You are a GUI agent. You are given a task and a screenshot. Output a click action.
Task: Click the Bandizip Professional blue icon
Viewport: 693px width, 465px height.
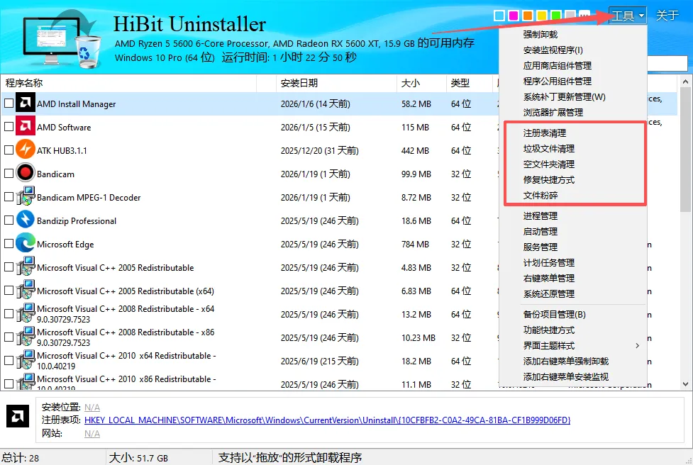coord(26,220)
